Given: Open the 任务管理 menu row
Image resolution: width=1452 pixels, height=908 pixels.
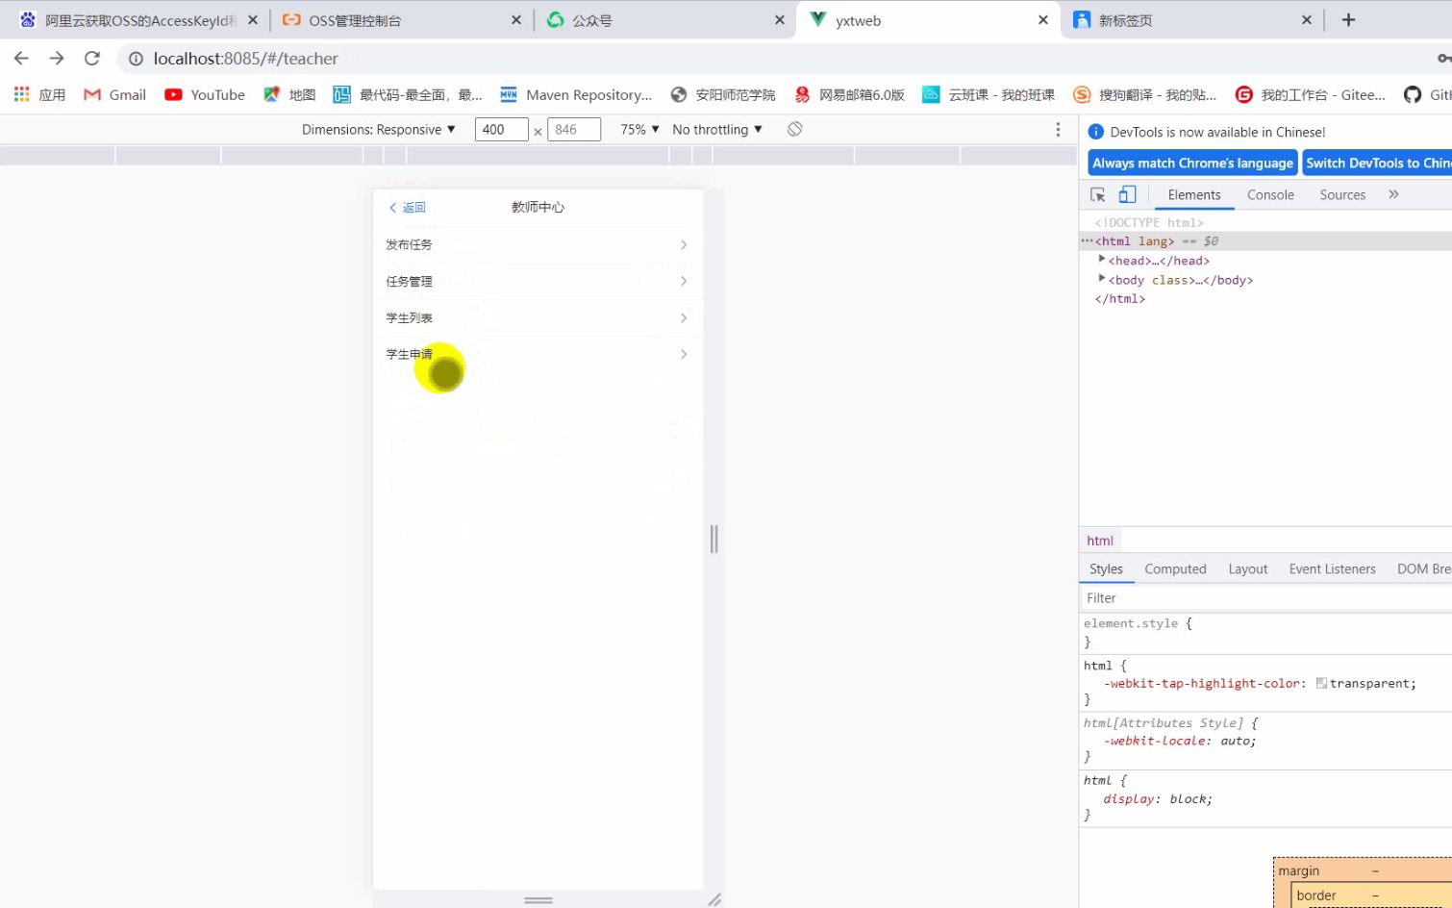Looking at the screenshot, I should pos(538,281).
